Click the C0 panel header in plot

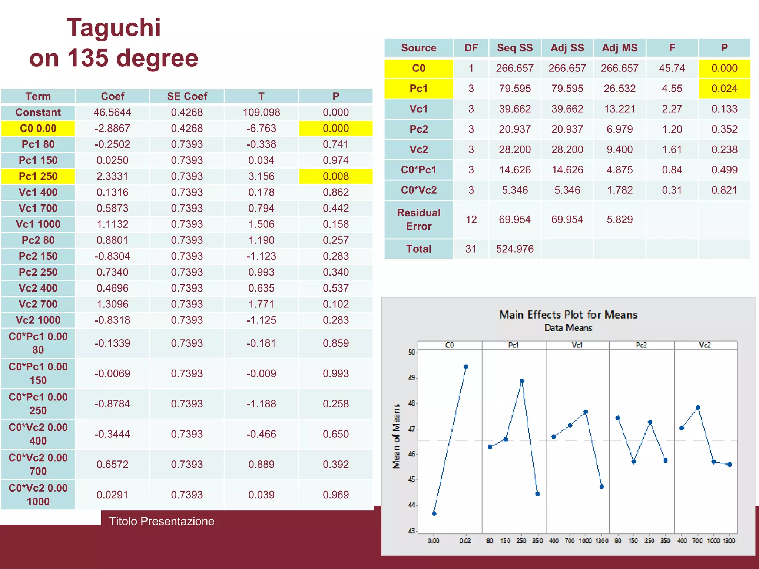click(x=450, y=345)
